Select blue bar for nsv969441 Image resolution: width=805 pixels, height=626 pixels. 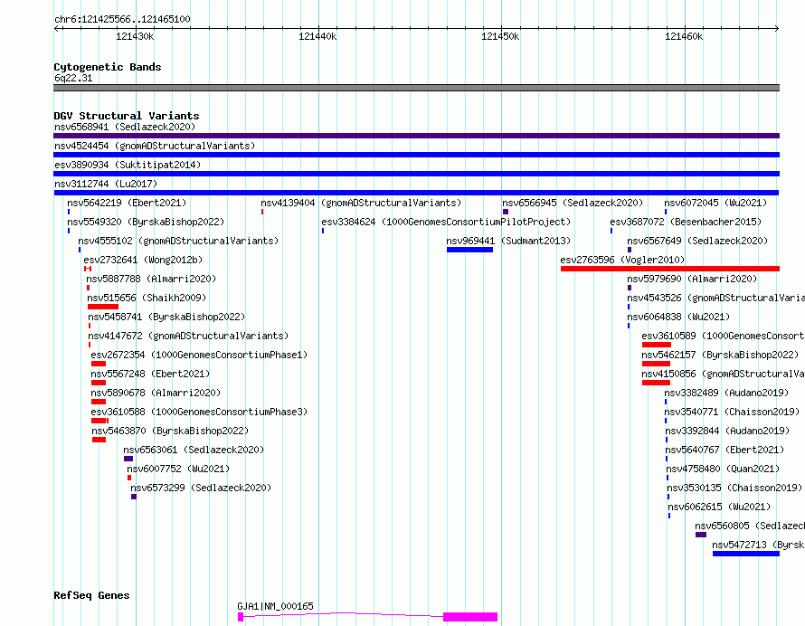coord(469,250)
